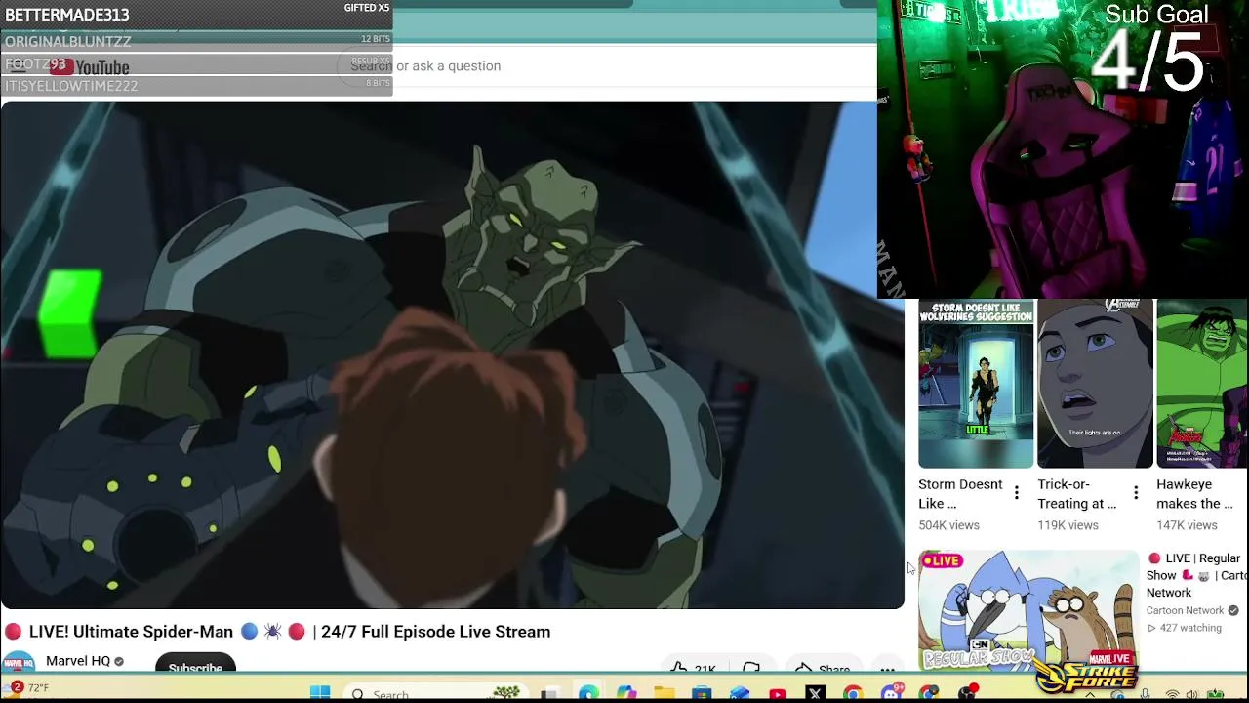The height and width of the screenshot is (703, 1249).
Task: Open options menu for Storm Doesnt Like short
Action: (x=1016, y=493)
